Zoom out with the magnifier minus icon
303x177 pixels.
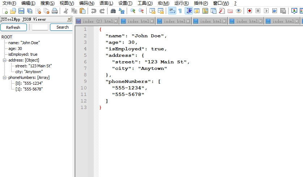tap(141, 11)
